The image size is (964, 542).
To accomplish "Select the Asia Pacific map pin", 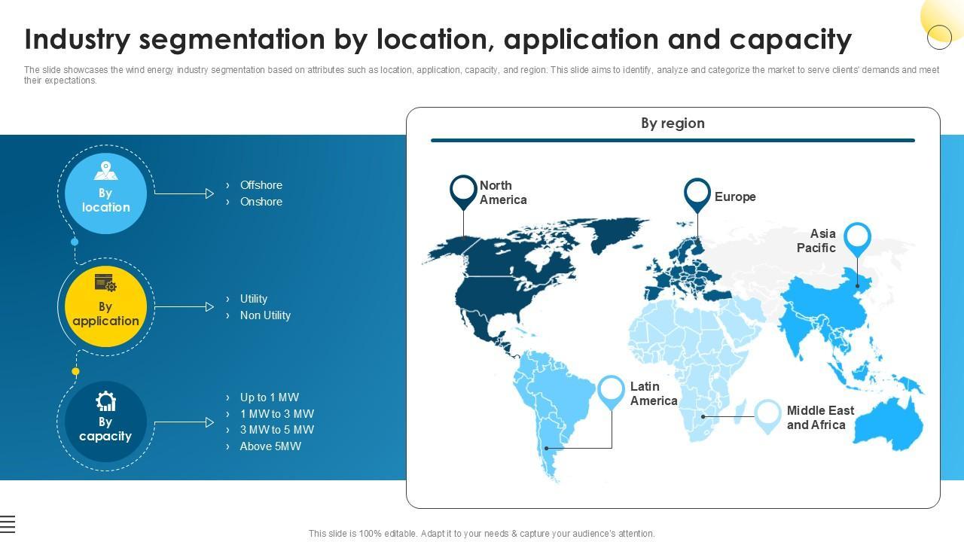I will click(857, 238).
